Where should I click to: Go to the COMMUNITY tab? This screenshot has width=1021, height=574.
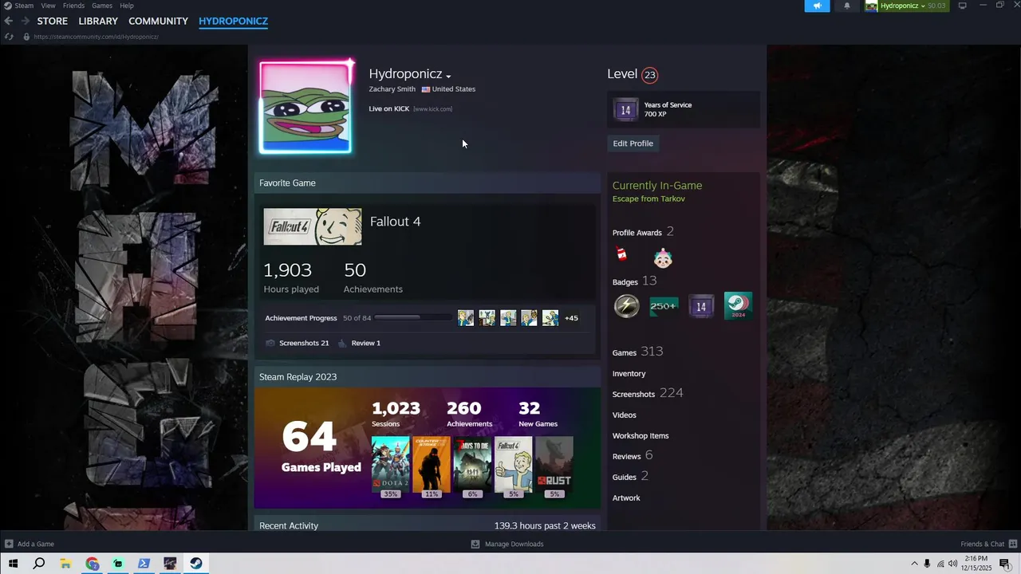click(158, 21)
